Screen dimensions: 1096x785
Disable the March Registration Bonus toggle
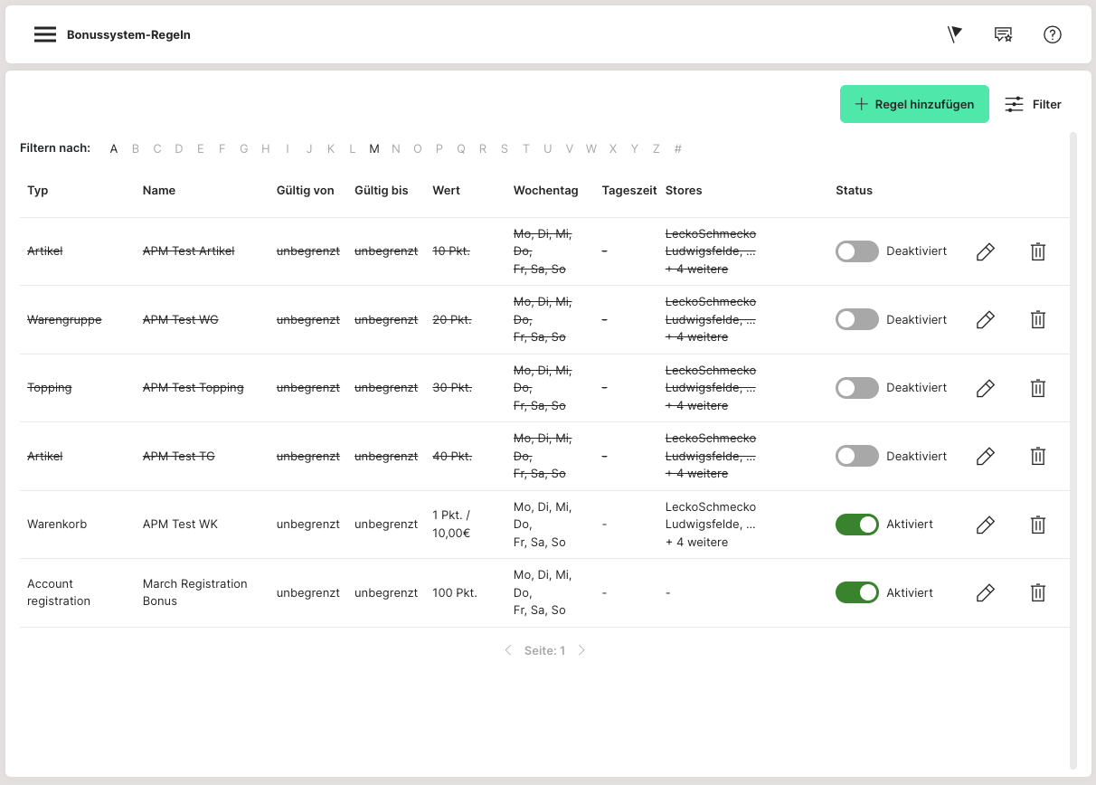856,592
